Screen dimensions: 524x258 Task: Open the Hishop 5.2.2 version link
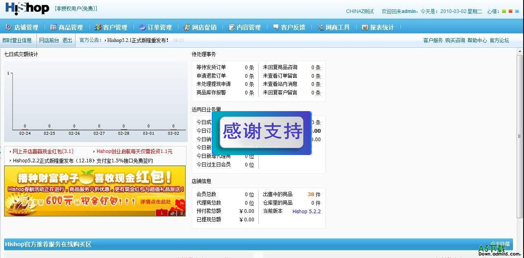pyautogui.click(x=306, y=211)
